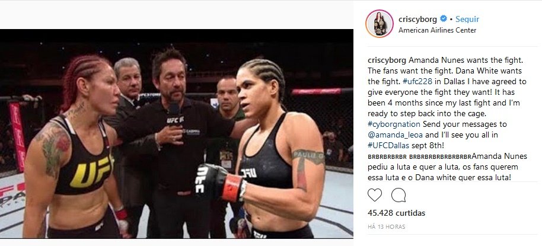Click the HÁ 13 HORAS timestamp
Screen dimensions: 542x246
tap(386, 227)
